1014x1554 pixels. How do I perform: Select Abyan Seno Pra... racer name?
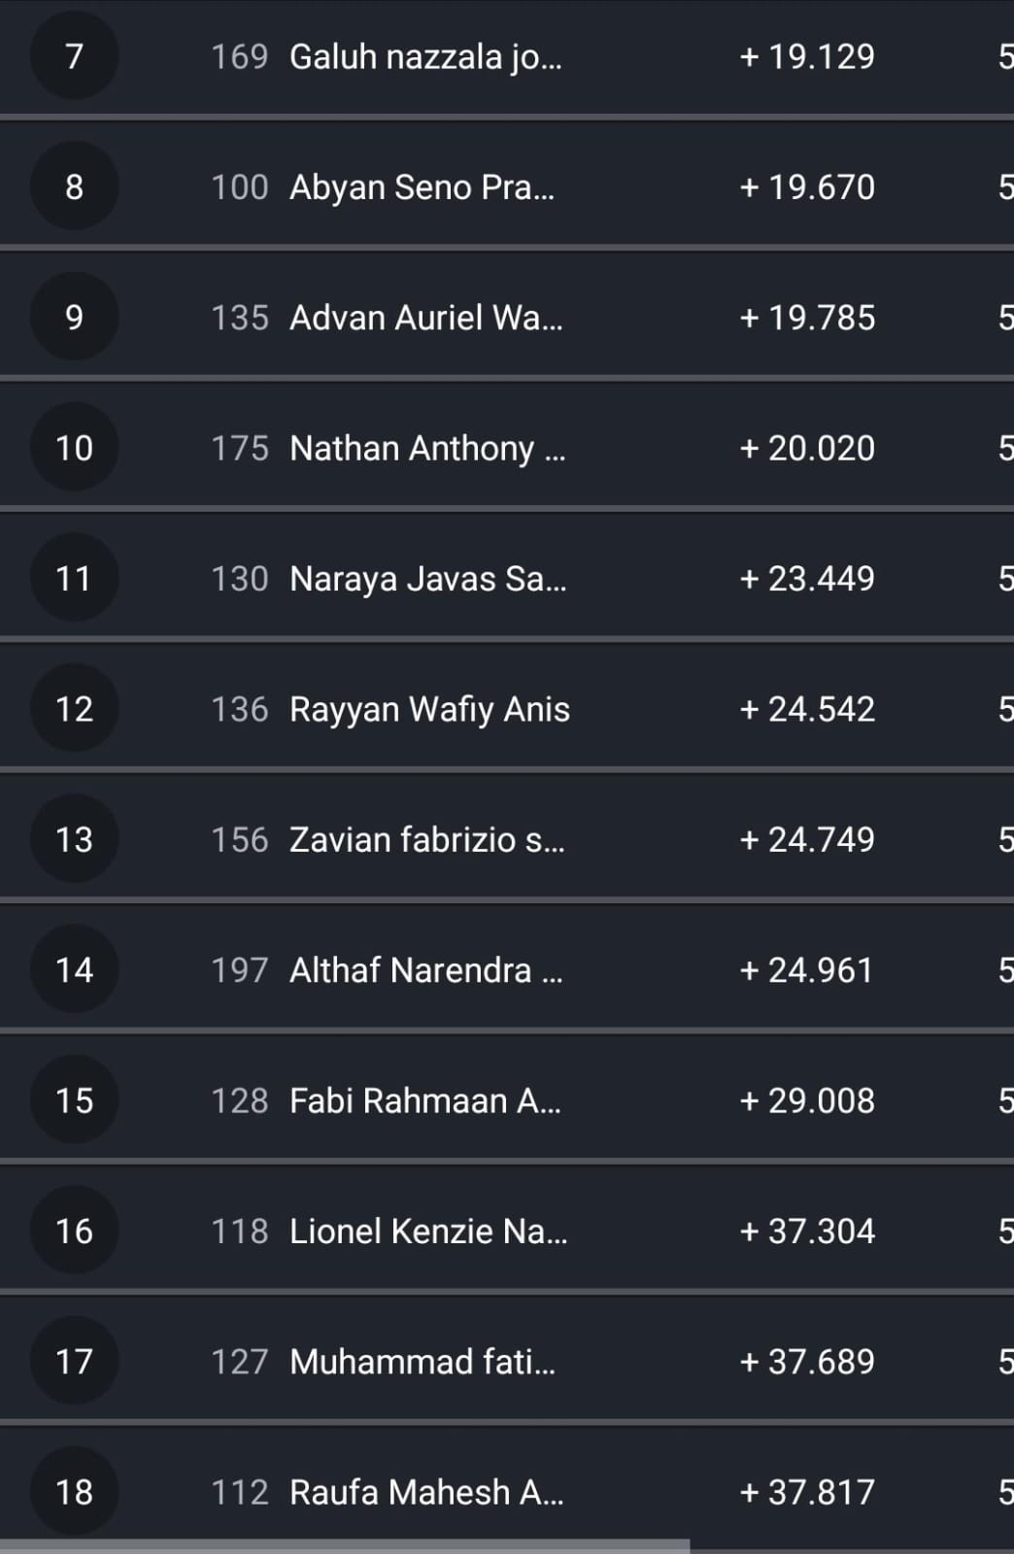click(422, 187)
